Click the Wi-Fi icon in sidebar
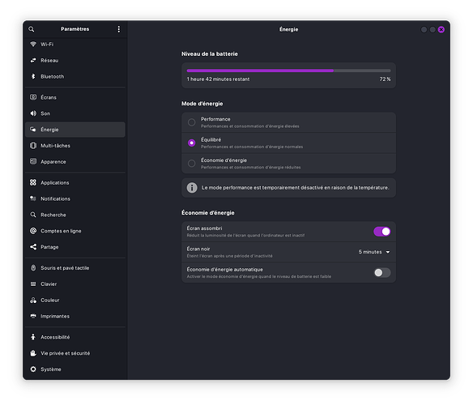The image size is (473, 405). pos(33,44)
